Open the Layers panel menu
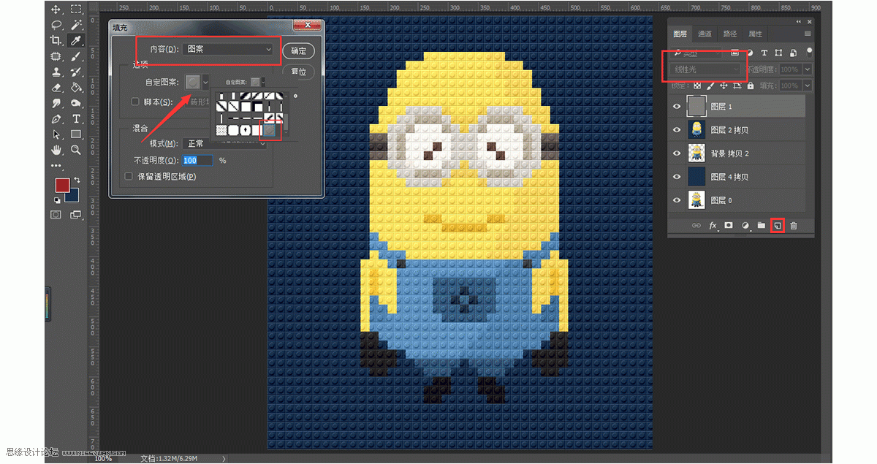The width and height of the screenshot is (877, 464). (x=808, y=34)
